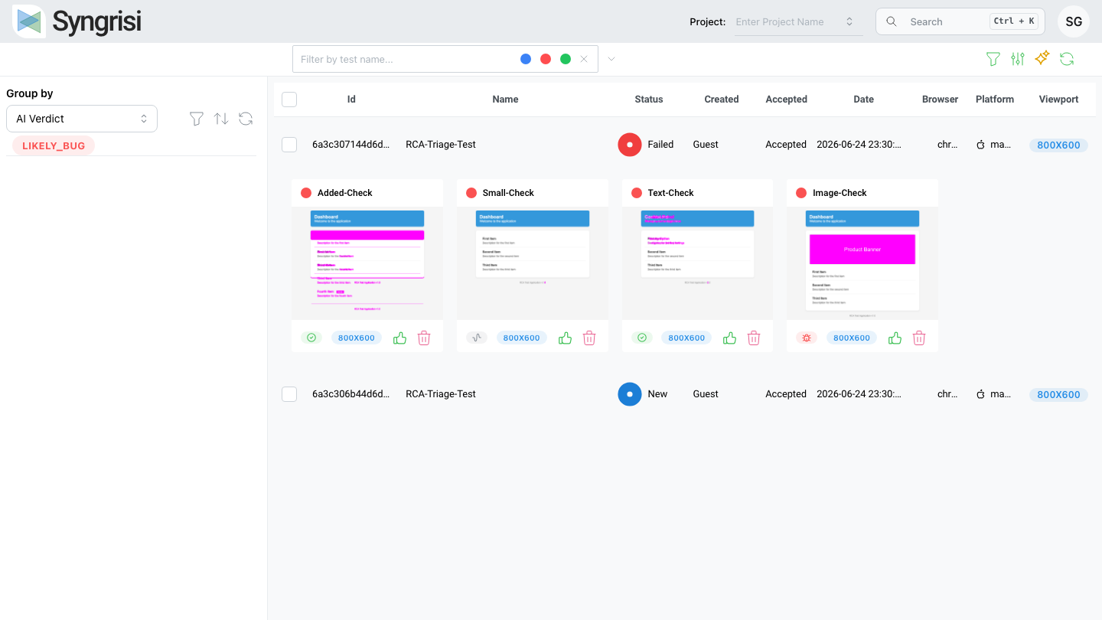
Task: Toggle the select-all header checkbox
Action: [x=289, y=99]
